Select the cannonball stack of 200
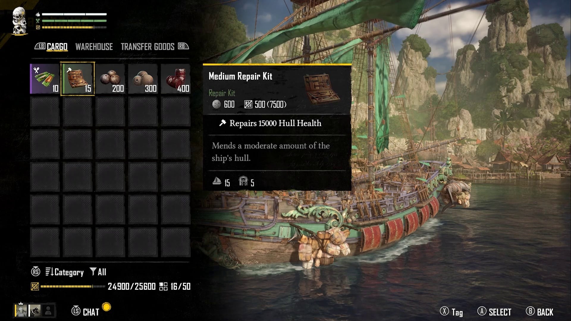This screenshot has width=571, height=321. (110, 79)
